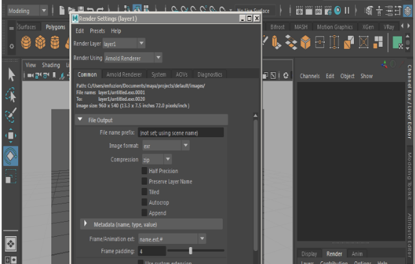Open the No Live Surface field
Viewport: 415px width, 264px height.
point(255,11)
